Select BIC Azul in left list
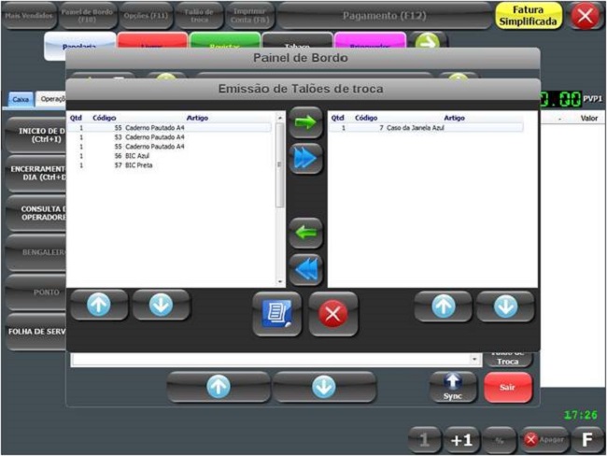The image size is (607, 456). click(x=140, y=156)
